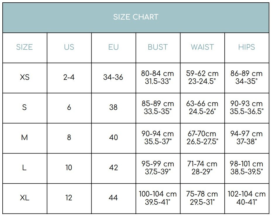Select the XS size cell
272x217 pixels.
coord(25,78)
